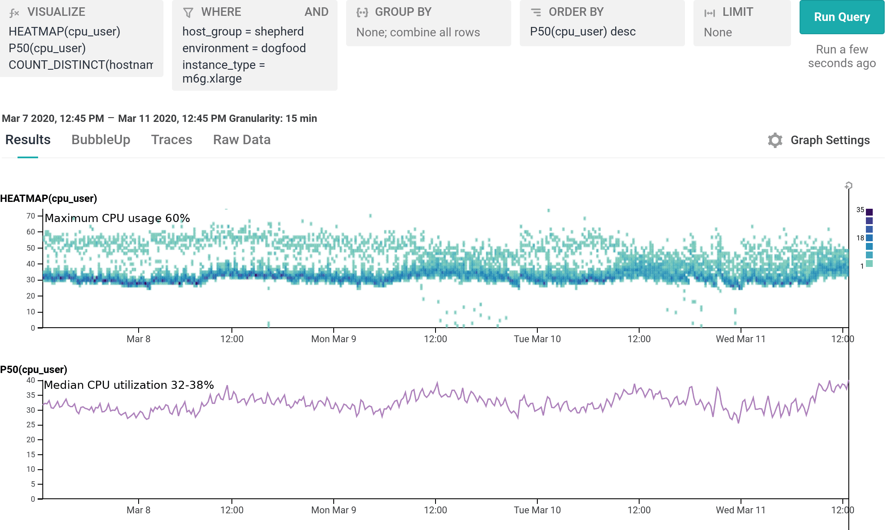Click the darkest swatch in the heatmap legend
Screen dimensions: 889x530
point(868,211)
